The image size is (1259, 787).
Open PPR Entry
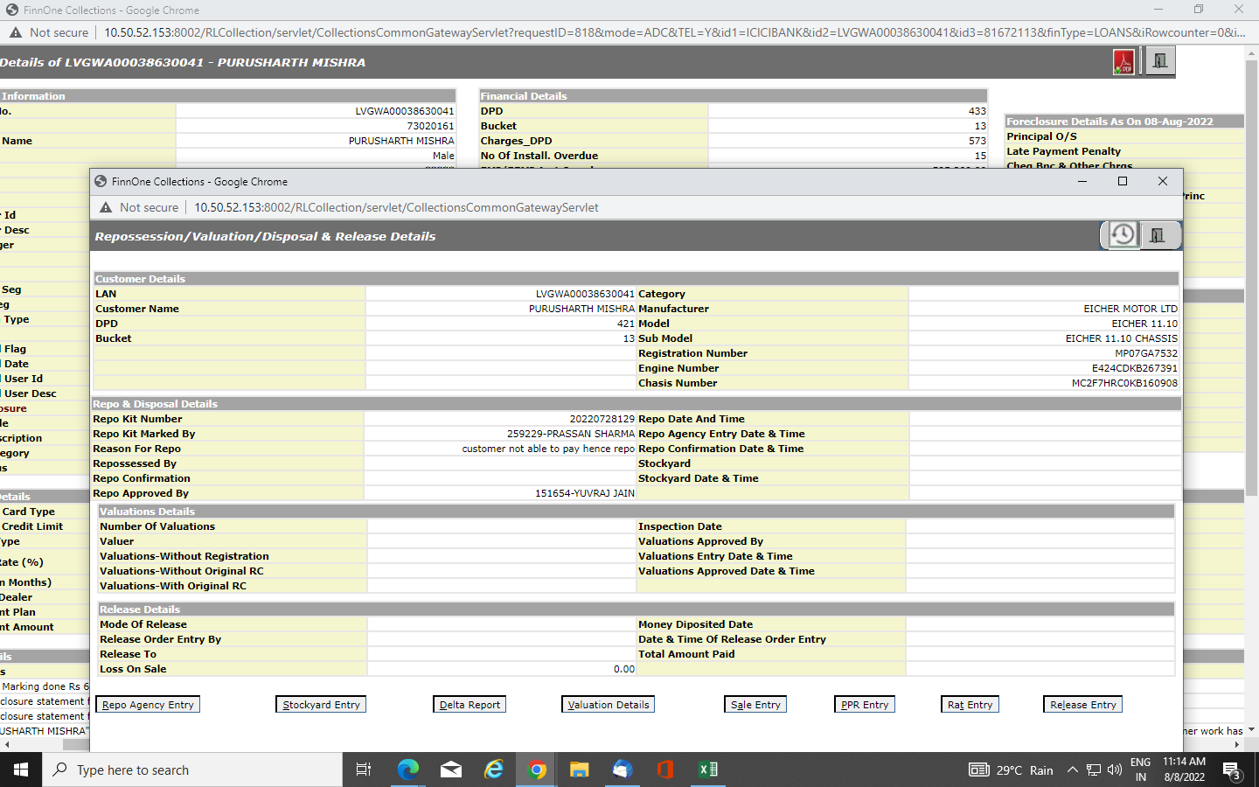pyautogui.click(x=865, y=705)
